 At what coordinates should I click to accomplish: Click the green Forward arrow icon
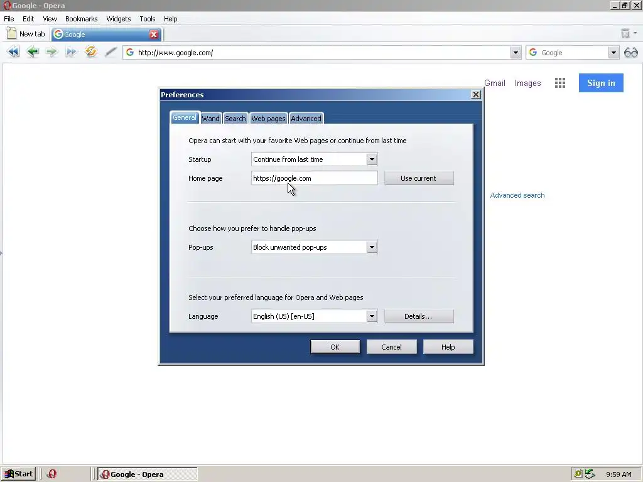tap(51, 51)
